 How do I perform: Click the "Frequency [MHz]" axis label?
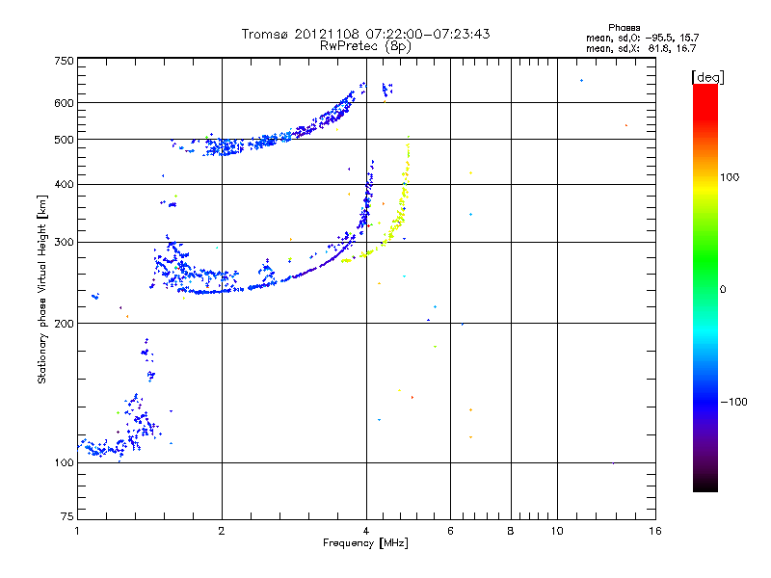(365, 543)
